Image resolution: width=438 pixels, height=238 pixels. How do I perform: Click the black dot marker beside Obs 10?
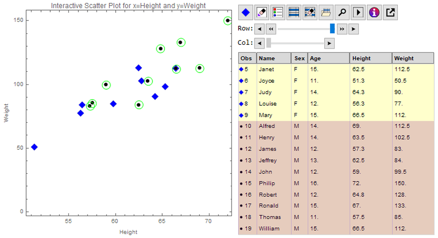[241, 126]
